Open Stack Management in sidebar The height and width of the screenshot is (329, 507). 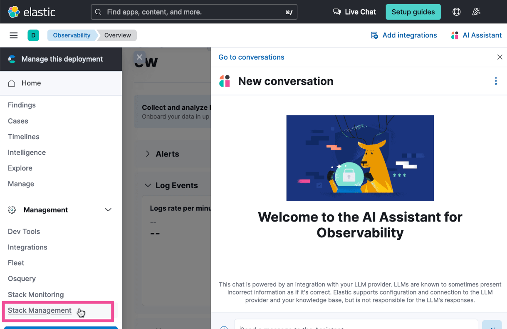(x=40, y=310)
